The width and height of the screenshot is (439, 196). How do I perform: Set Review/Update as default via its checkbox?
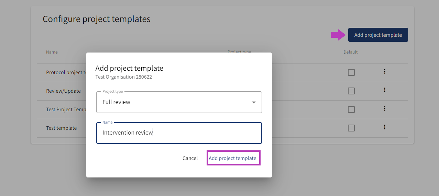(351, 91)
